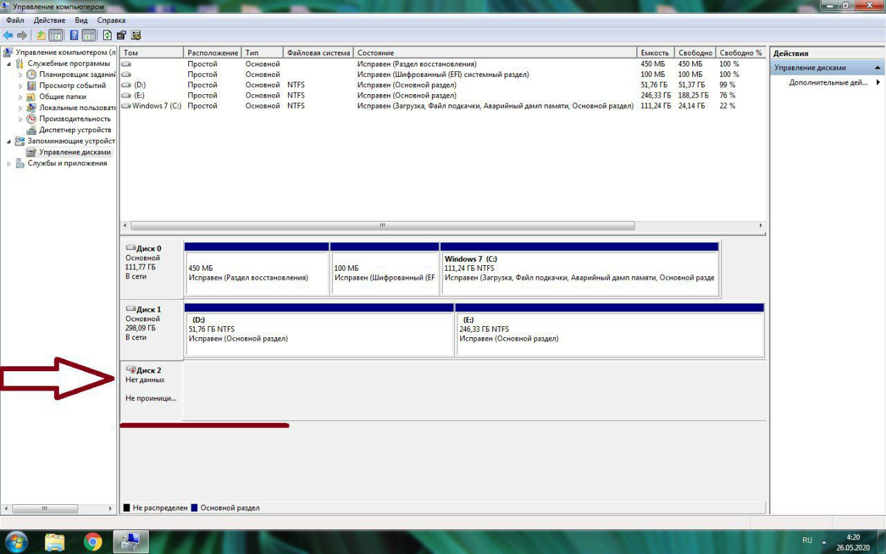The image size is (886, 554).
Task: Click the volume list horizontal scrollbar
Action: 382,226
